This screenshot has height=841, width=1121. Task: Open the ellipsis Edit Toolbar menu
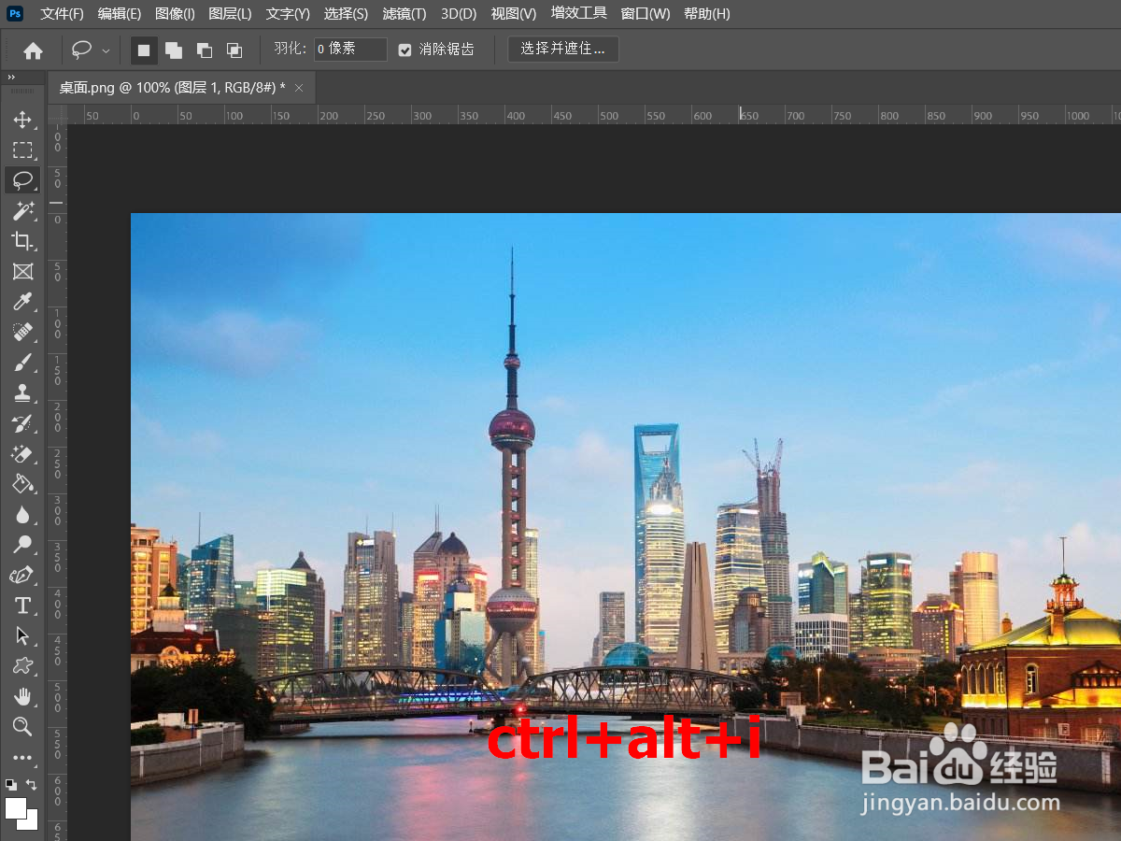(x=22, y=758)
